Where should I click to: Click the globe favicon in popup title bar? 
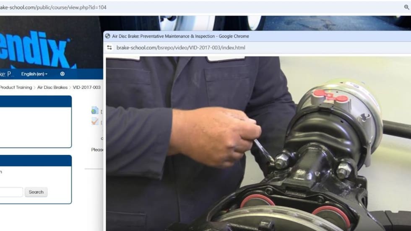[x=107, y=36]
